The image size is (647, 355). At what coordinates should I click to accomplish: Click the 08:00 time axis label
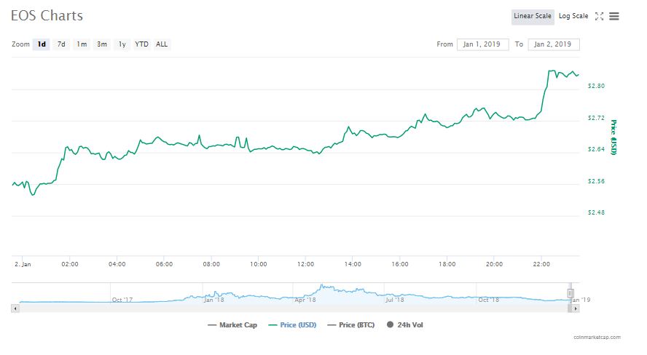tap(211, 264)
